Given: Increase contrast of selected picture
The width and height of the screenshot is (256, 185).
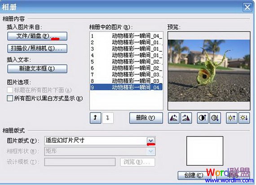Looking at the screenshot, I should [203, 118].
